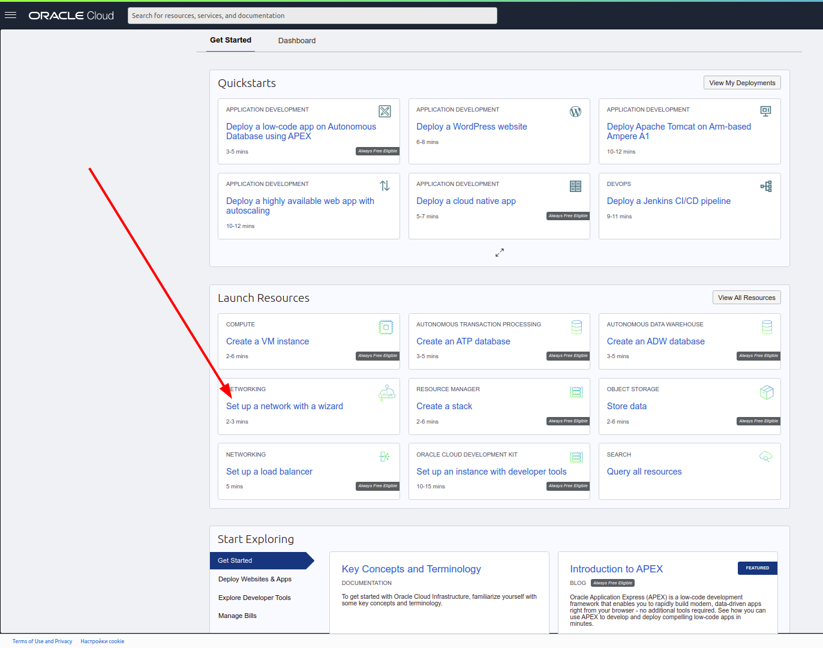
Task: Click the FEATURED badge on APEX card
Action: tap(758, 568)
